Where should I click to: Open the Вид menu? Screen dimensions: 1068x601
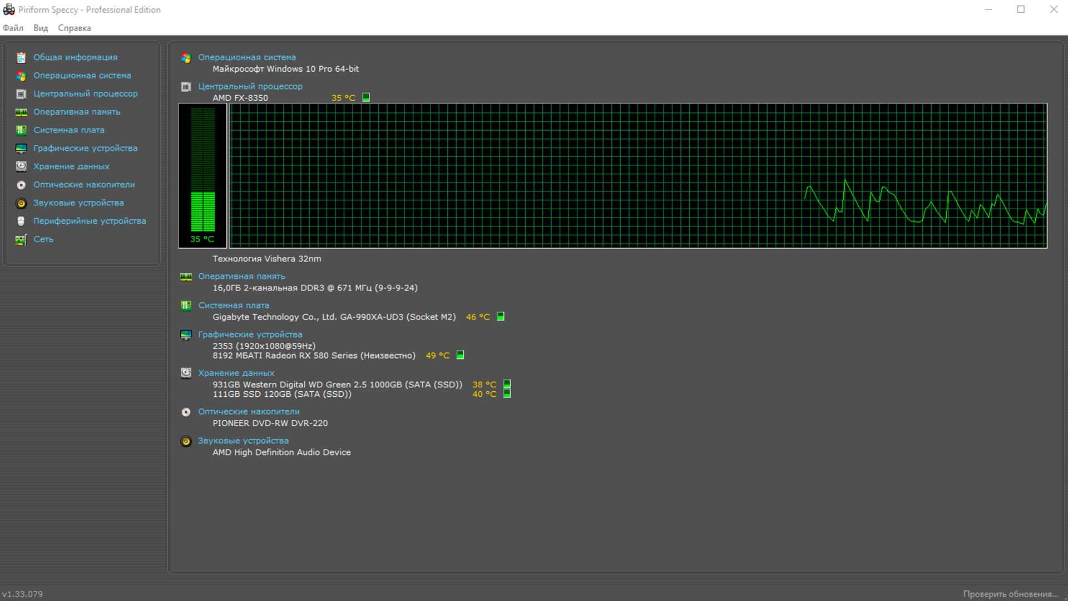pos(41,28)
